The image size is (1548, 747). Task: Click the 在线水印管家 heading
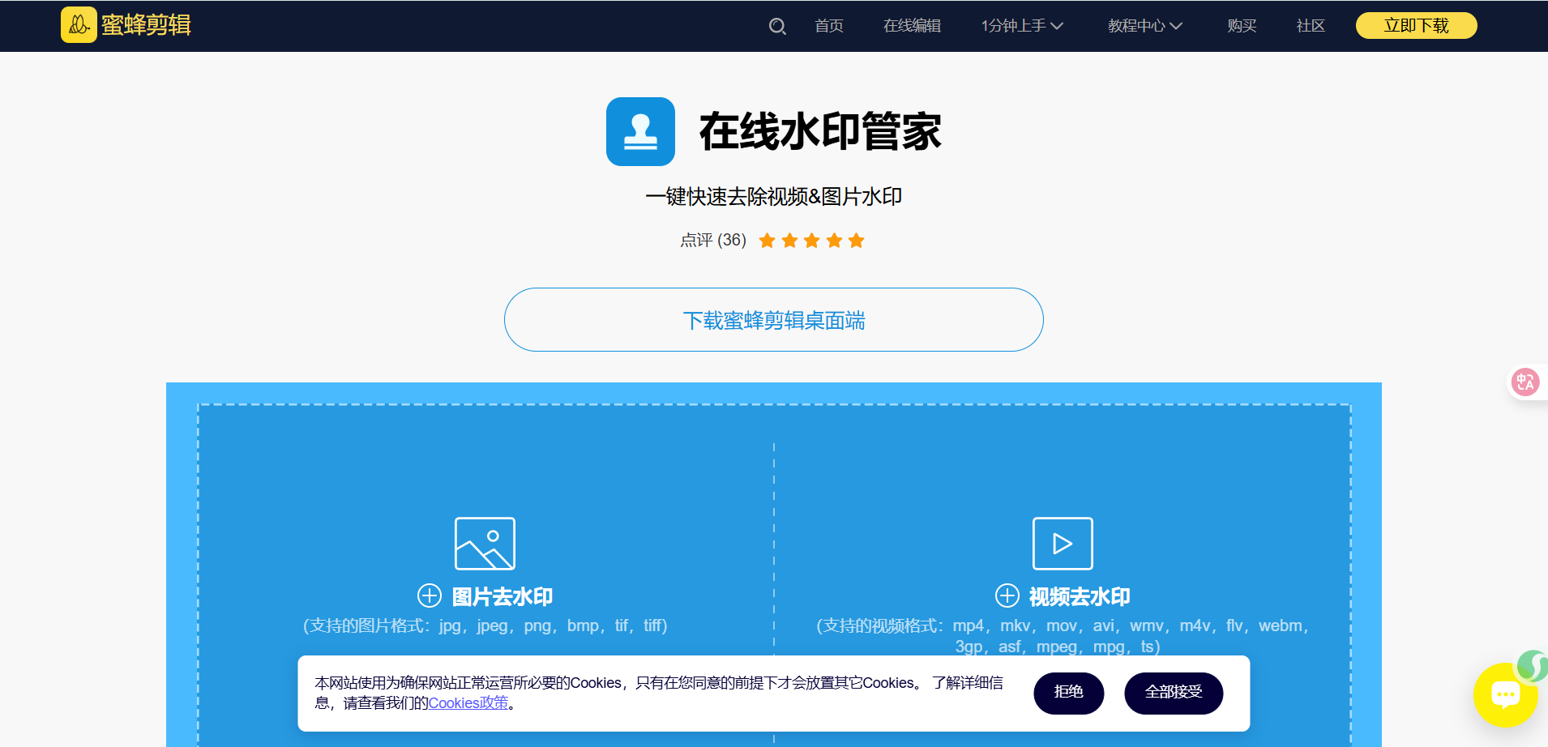(820, 131)
